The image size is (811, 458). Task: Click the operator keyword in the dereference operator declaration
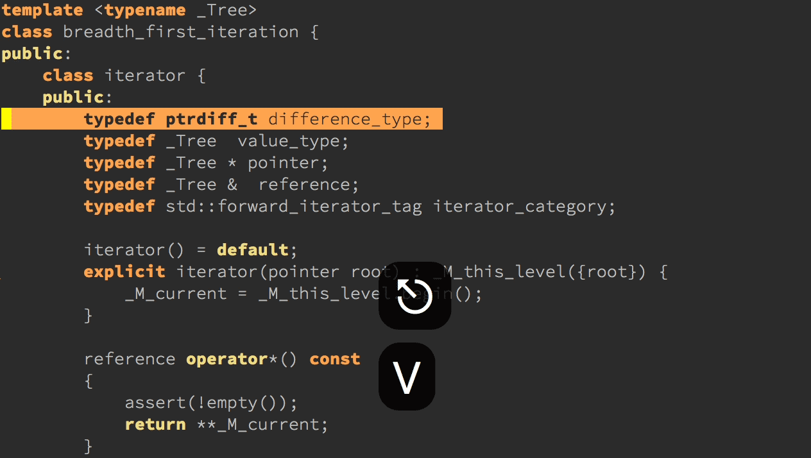tap(226, 359)
